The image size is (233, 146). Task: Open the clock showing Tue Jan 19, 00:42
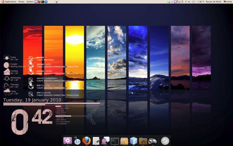coord(213,2)
